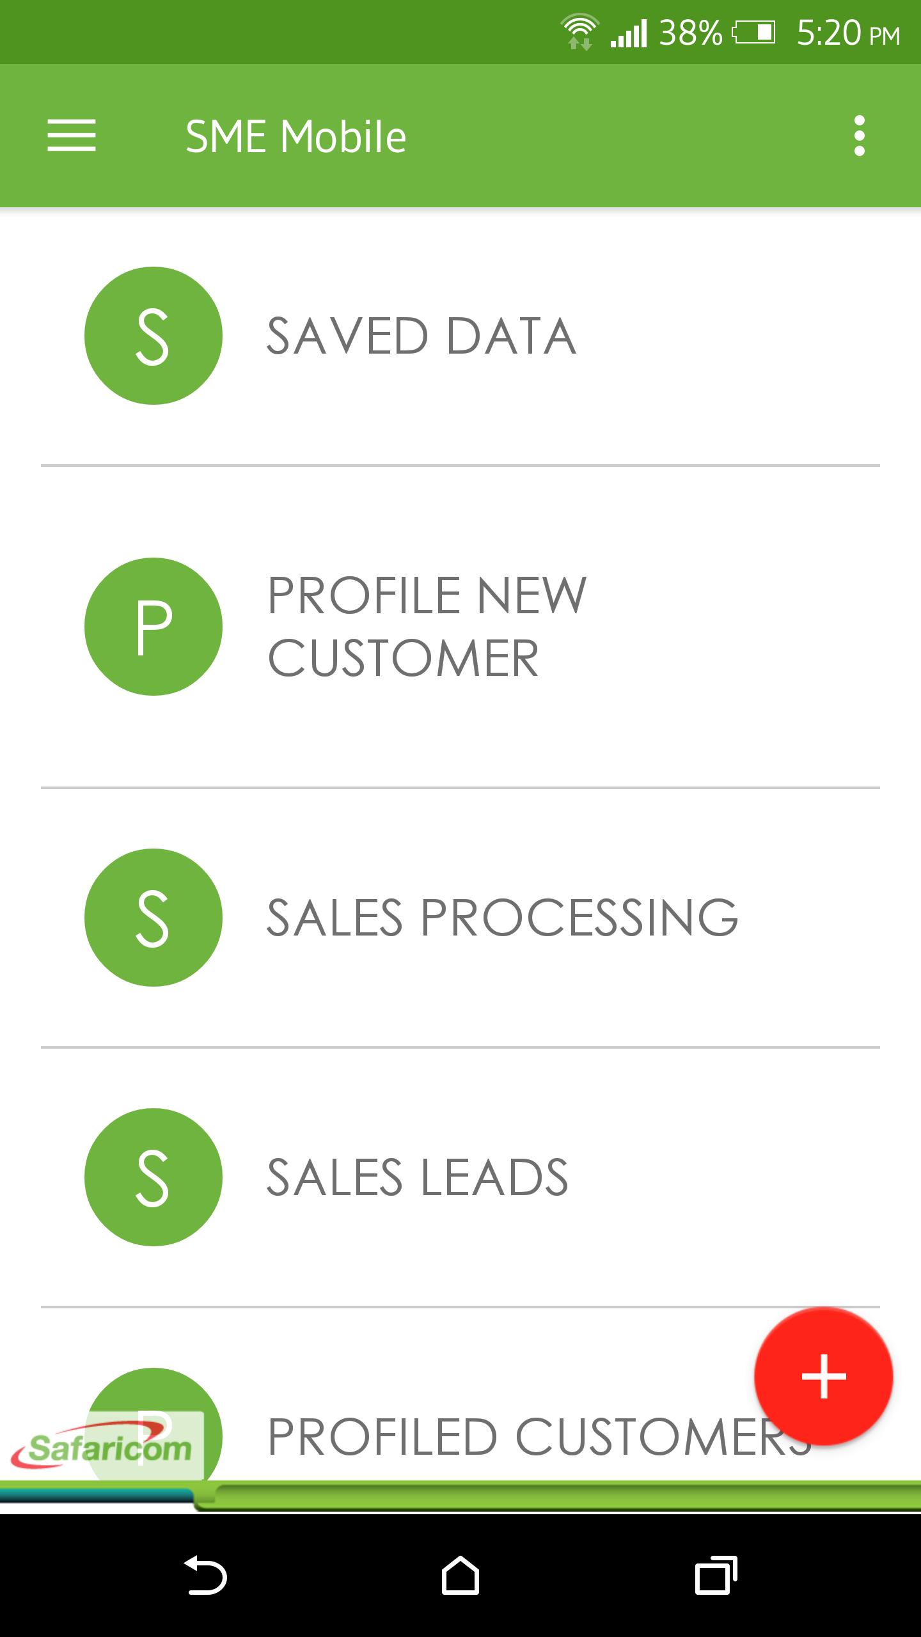Open SALES PROCESSING section

[x=502, y=918]
